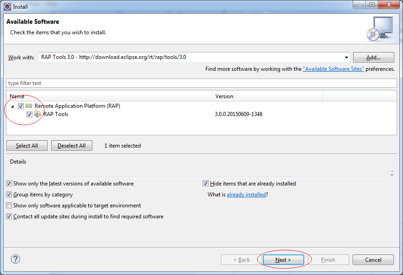Toggle Contact all update sites checkbox
This screenshot has width=403, height=275.
[x=9, y=217]
